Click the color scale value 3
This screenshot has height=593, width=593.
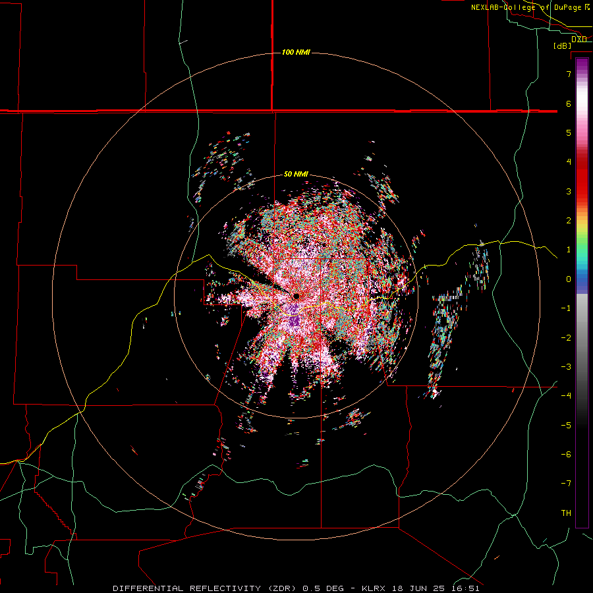point(569,191)
